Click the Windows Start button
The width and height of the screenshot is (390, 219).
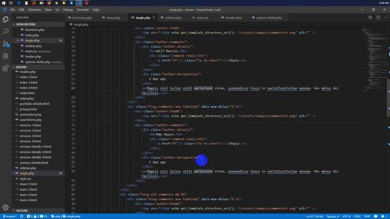[x=4, y=3]
